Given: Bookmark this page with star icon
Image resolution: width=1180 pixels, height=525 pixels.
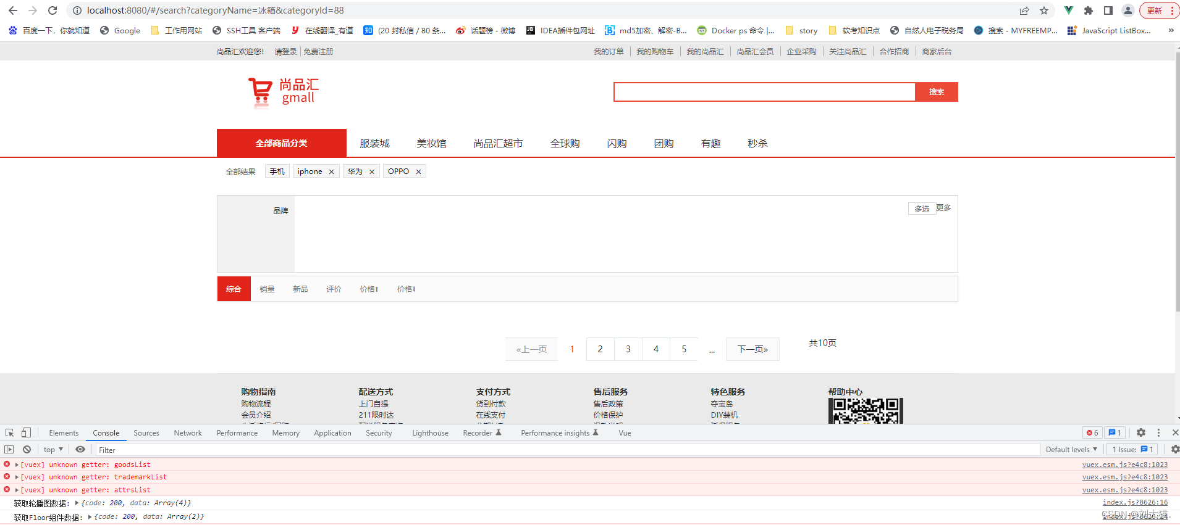Looking at the screenshot, I should (1044, 10).
